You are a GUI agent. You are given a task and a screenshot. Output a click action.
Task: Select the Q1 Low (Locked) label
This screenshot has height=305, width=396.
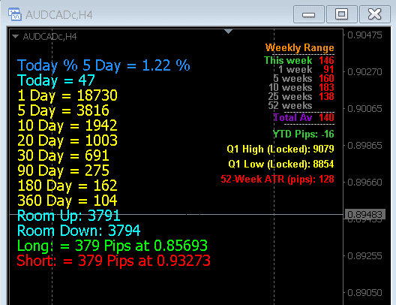(281, 164)
